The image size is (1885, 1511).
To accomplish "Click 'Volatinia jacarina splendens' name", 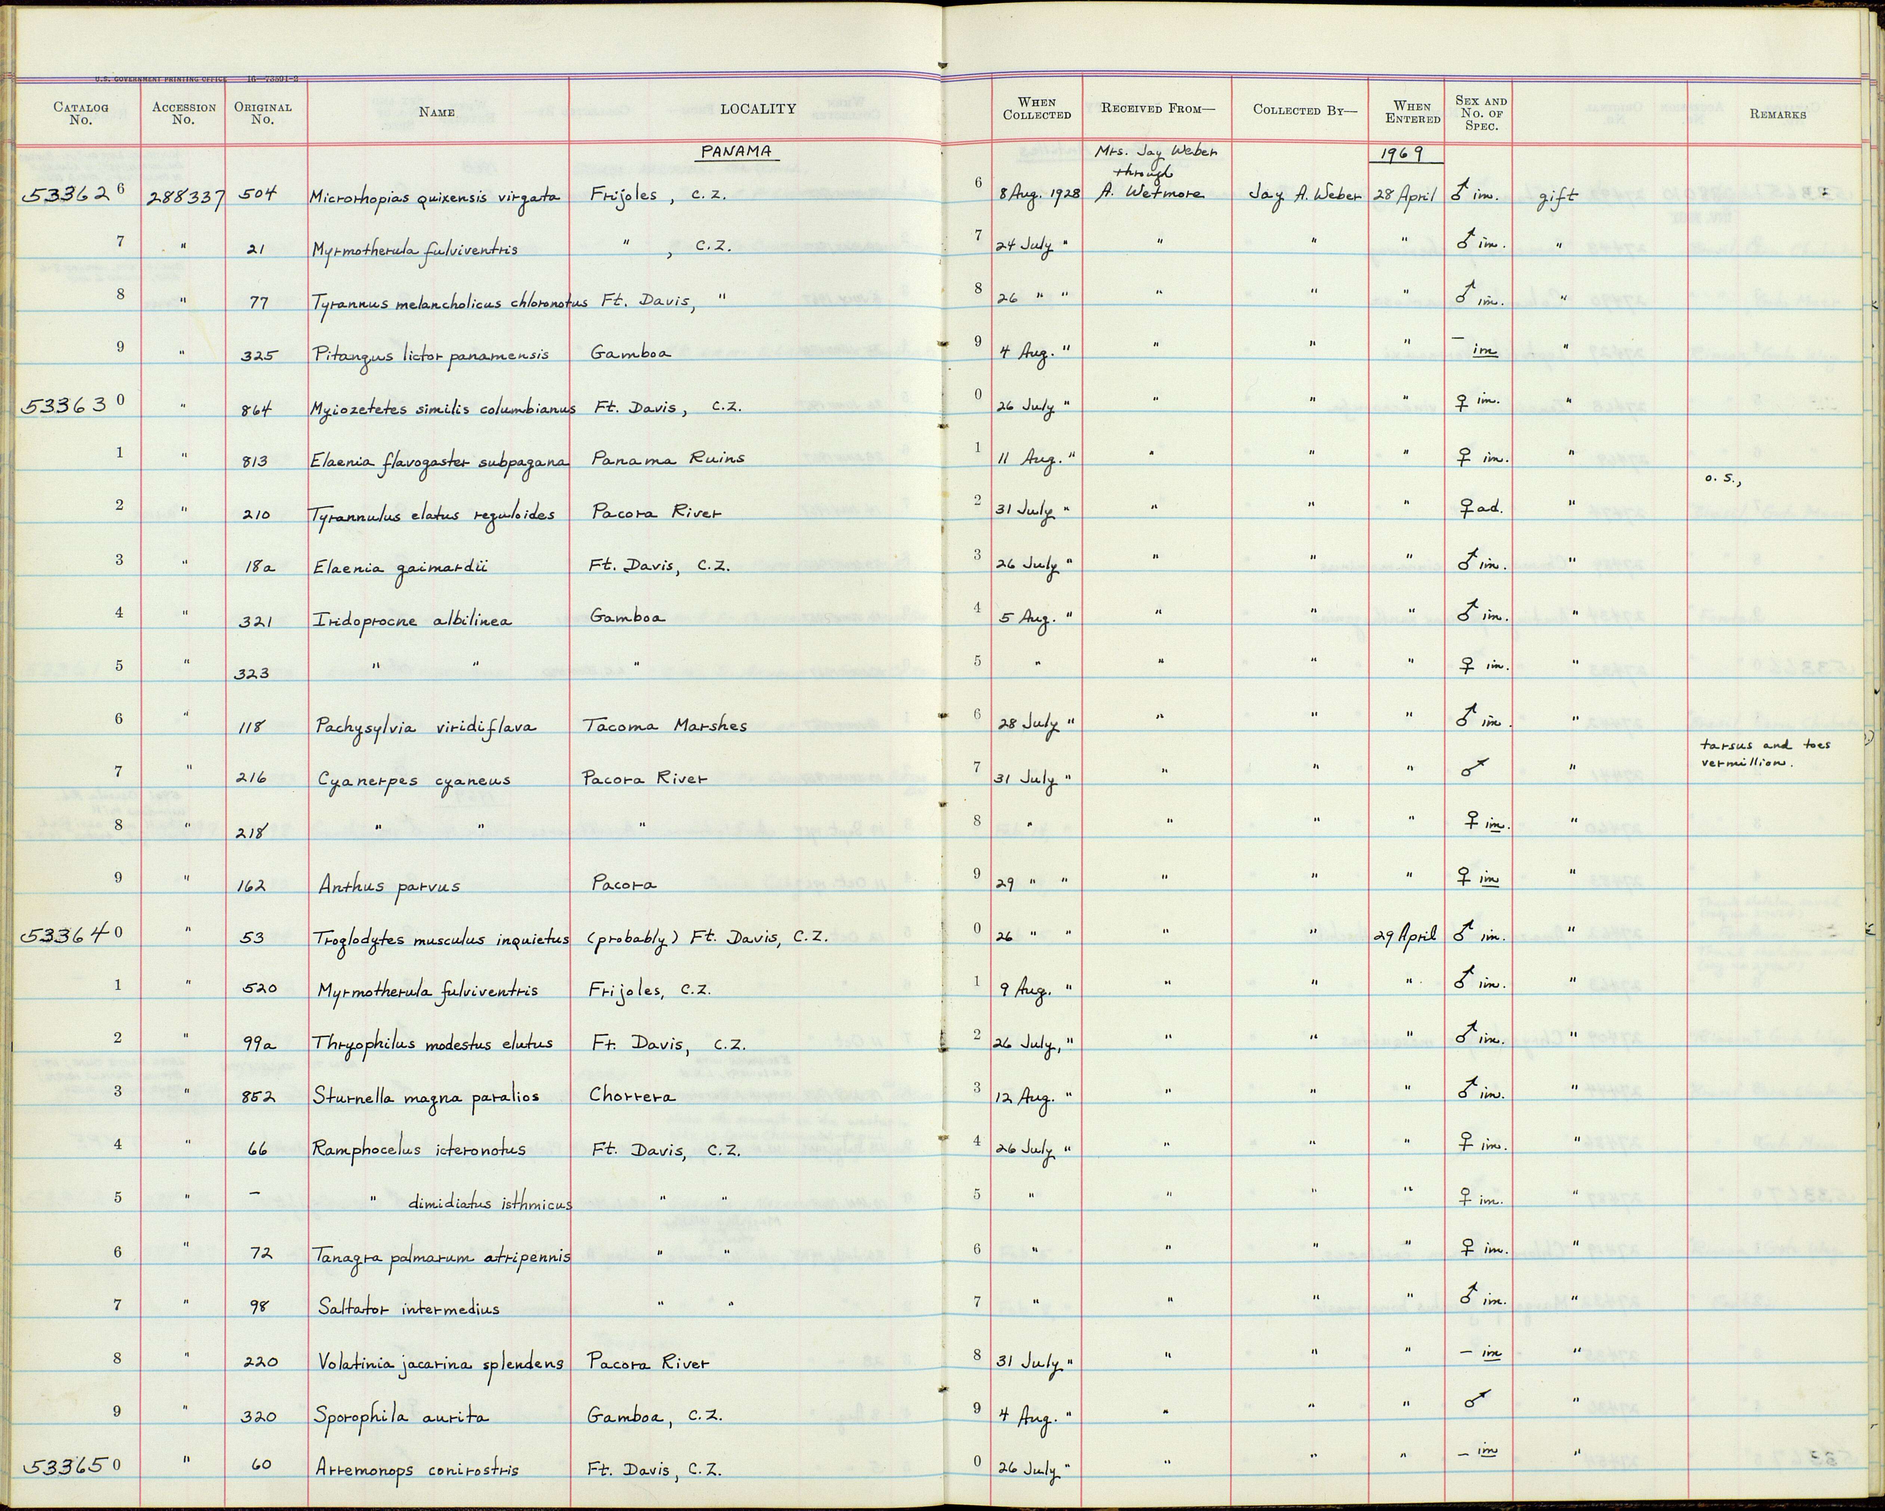I will pyautogui.click(x=441, y=1363).
